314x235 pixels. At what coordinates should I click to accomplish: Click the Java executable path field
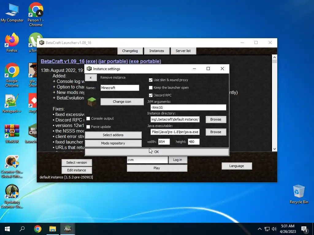click(175, 132)
